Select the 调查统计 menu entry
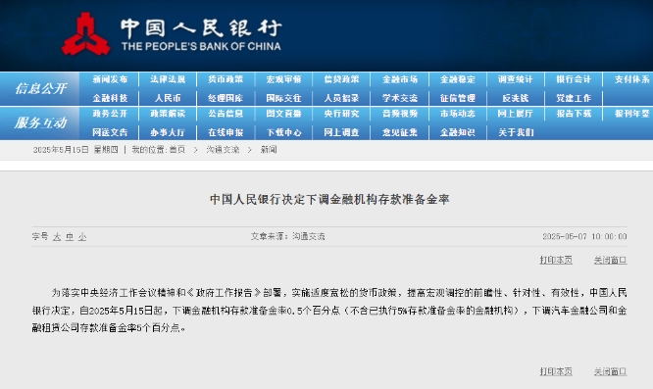 tap(516, 79)
